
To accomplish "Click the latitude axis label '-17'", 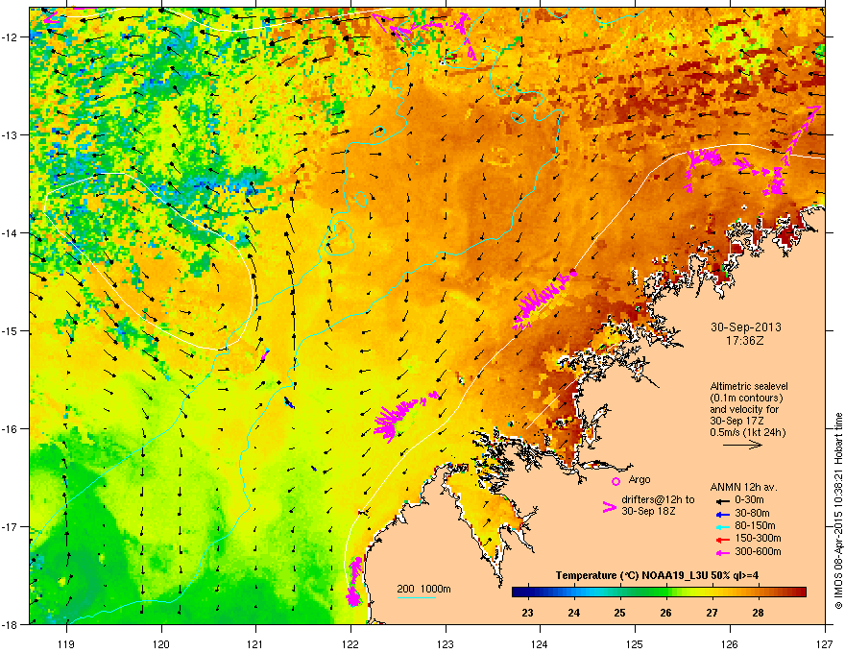I will click(x=11, y=526).
